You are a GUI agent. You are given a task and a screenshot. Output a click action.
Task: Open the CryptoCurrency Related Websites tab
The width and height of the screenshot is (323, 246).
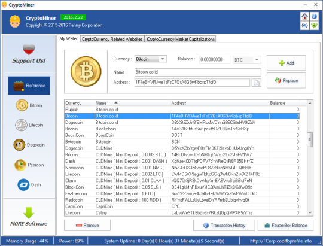pyautogui.click(x=112, y=39)
